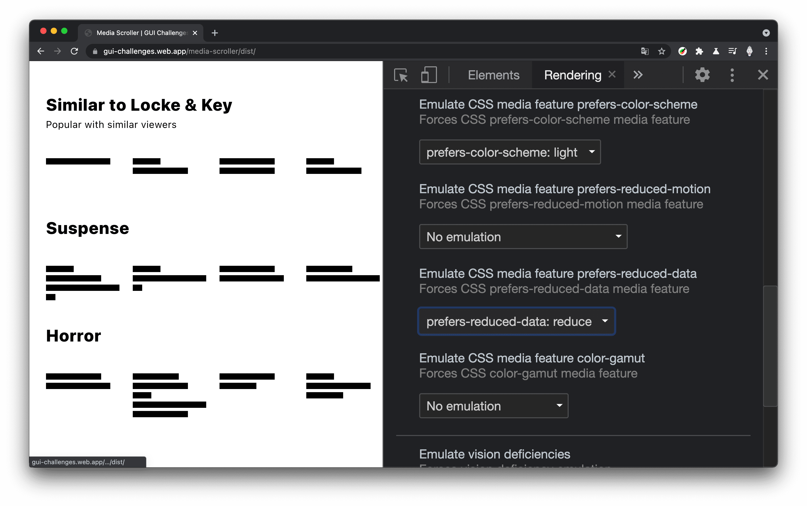807x506 pixels.
Task: Click the DevTools vertical ellipsis menu
Action: pos(731,75)
